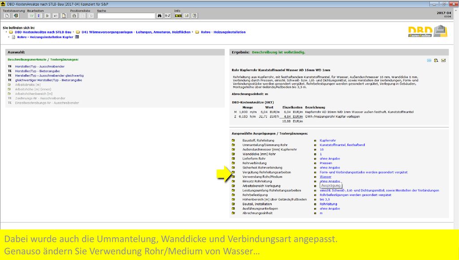Click the folder icon beside Wanddicke [mm] Rohr
This screenshot has width=459, height=260.
[x=233, y=154]
